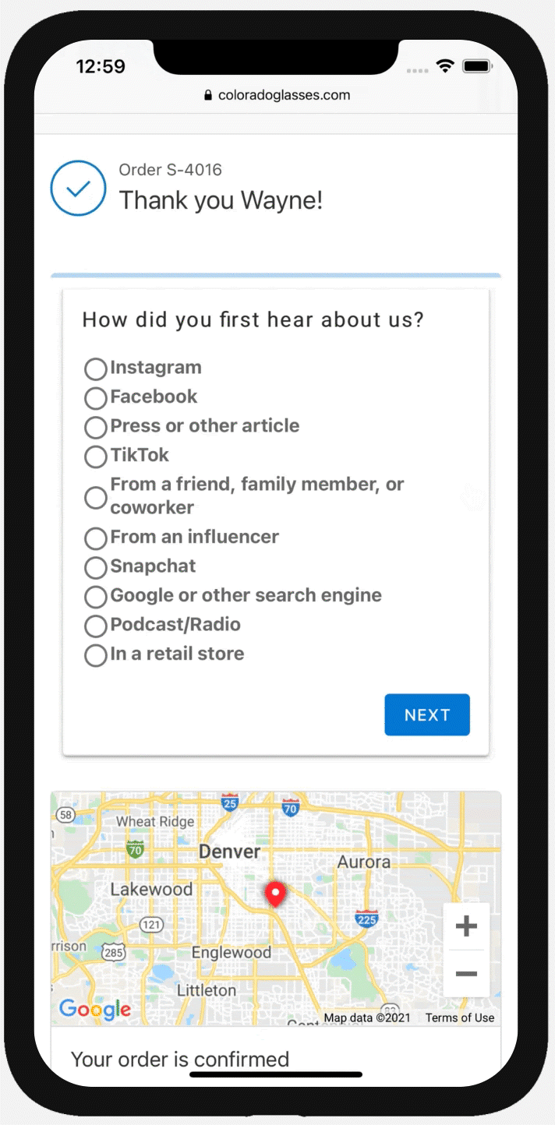The height and width of the screenshot is (1125, 555).
Task: Select the Facebook radio option
Action: click(x=95, y=398)
